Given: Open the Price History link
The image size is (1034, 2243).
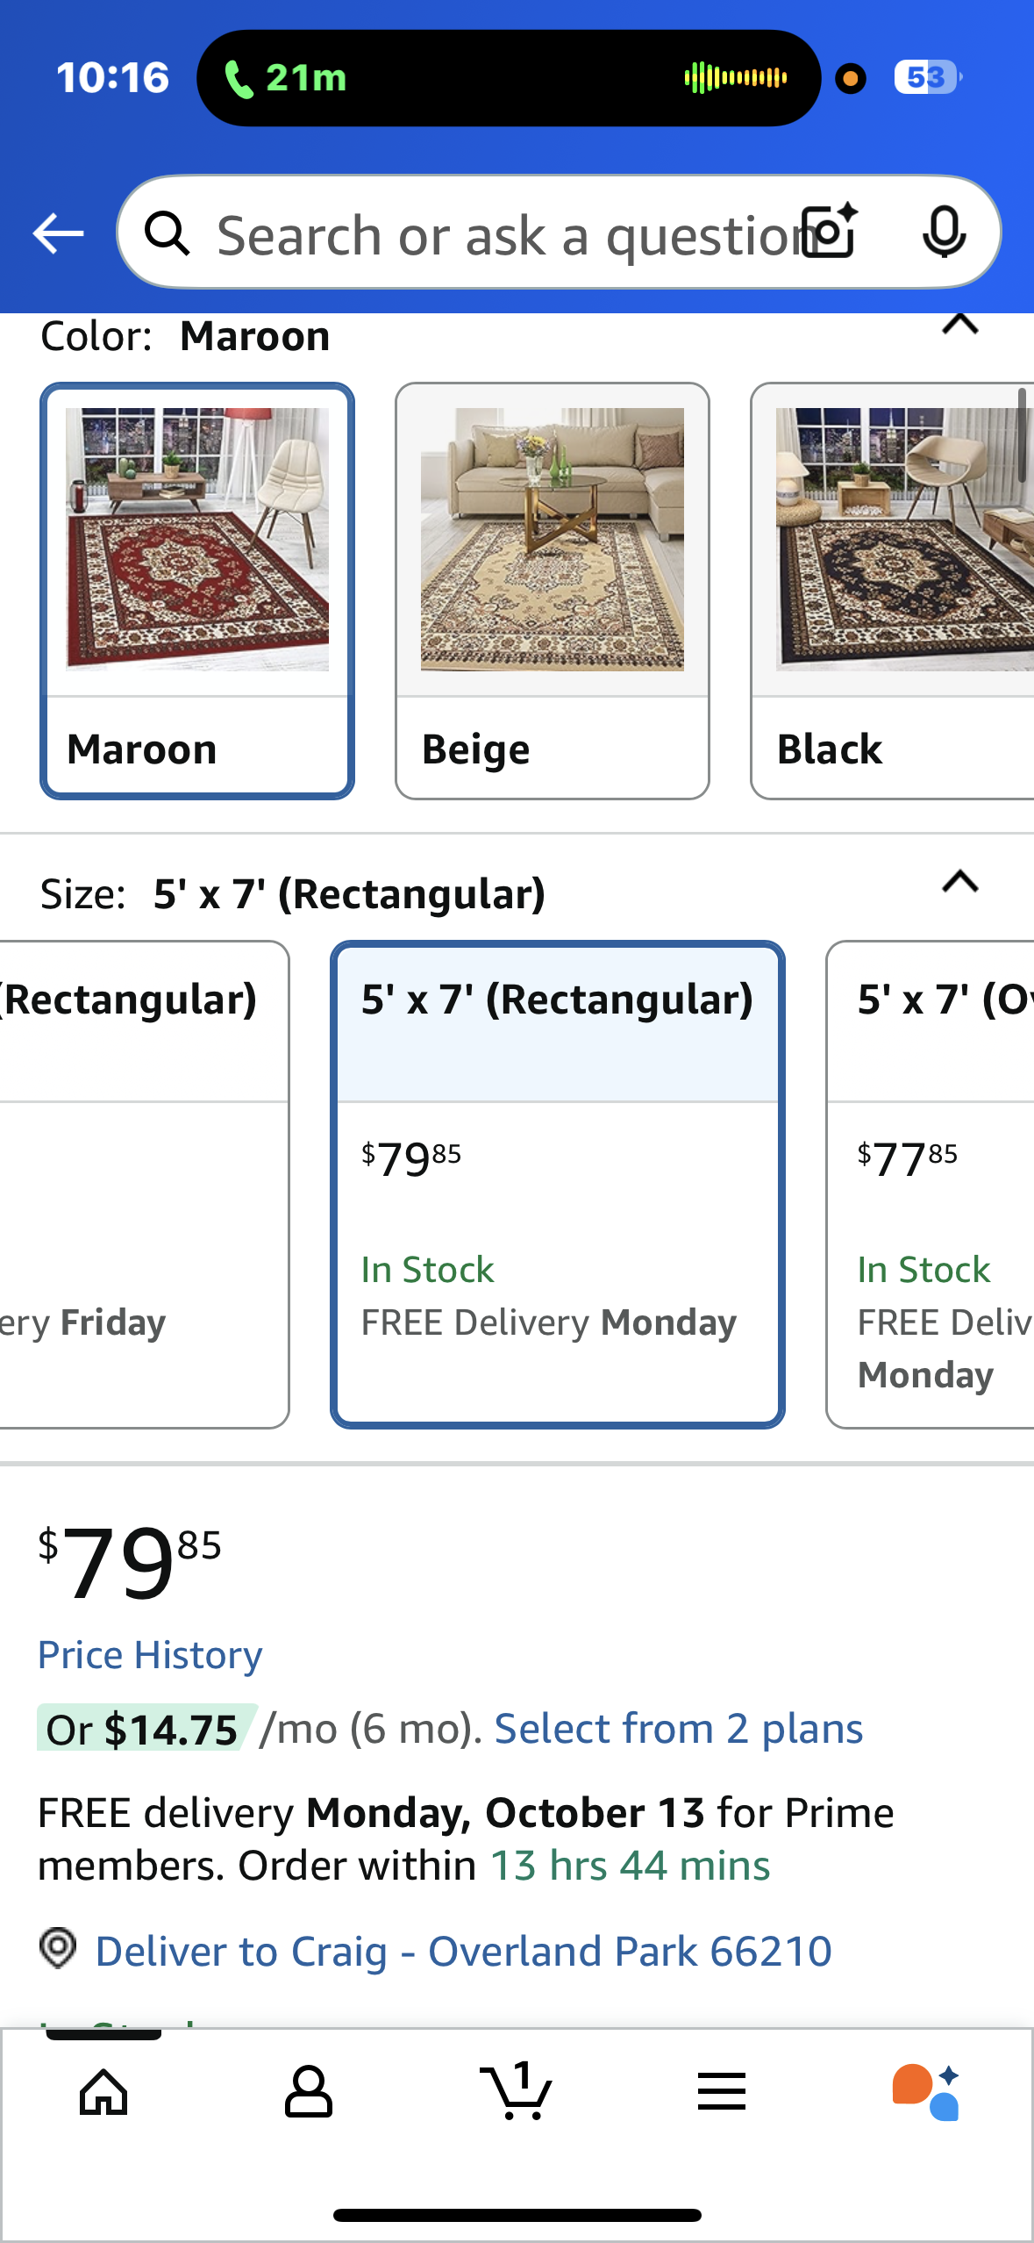Looking at the screenshot, I should 150,1656.
